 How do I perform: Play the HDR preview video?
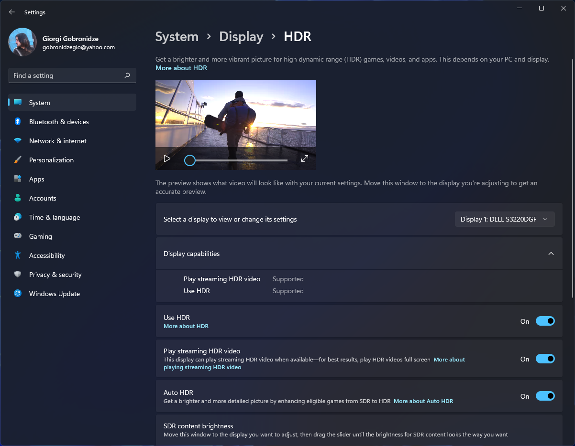coord(167,159)
